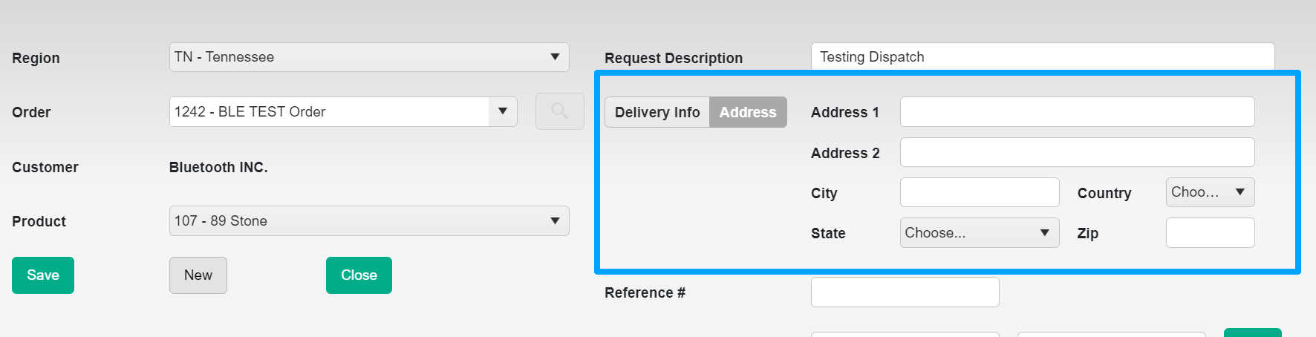
Task: Click the New button
Action: (198, 275)
